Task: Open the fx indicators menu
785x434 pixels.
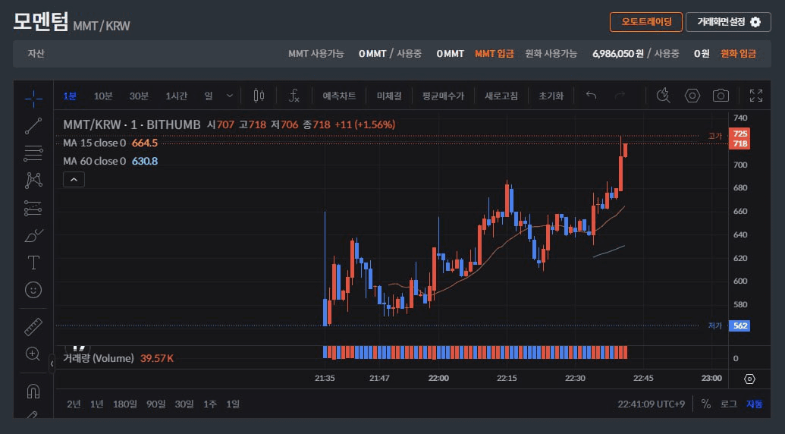Action: [x=294, y=96]
